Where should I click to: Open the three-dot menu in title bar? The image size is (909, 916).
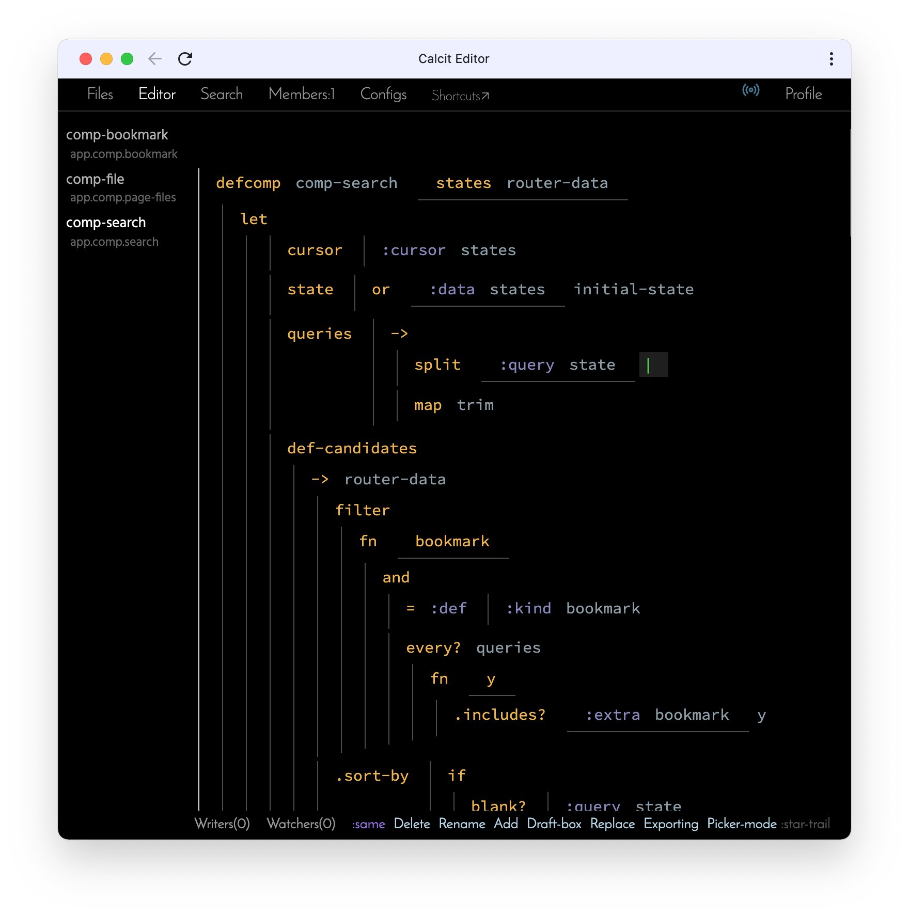[831, 59]
